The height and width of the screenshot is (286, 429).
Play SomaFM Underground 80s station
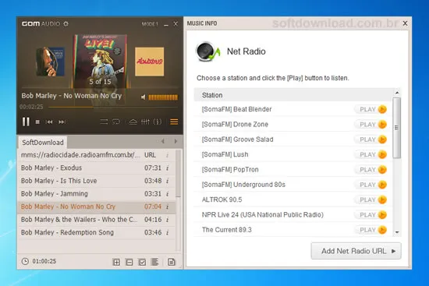coord(370,185)
